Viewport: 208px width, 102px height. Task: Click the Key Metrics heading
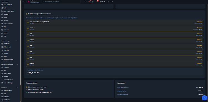(x=121, y=83)
